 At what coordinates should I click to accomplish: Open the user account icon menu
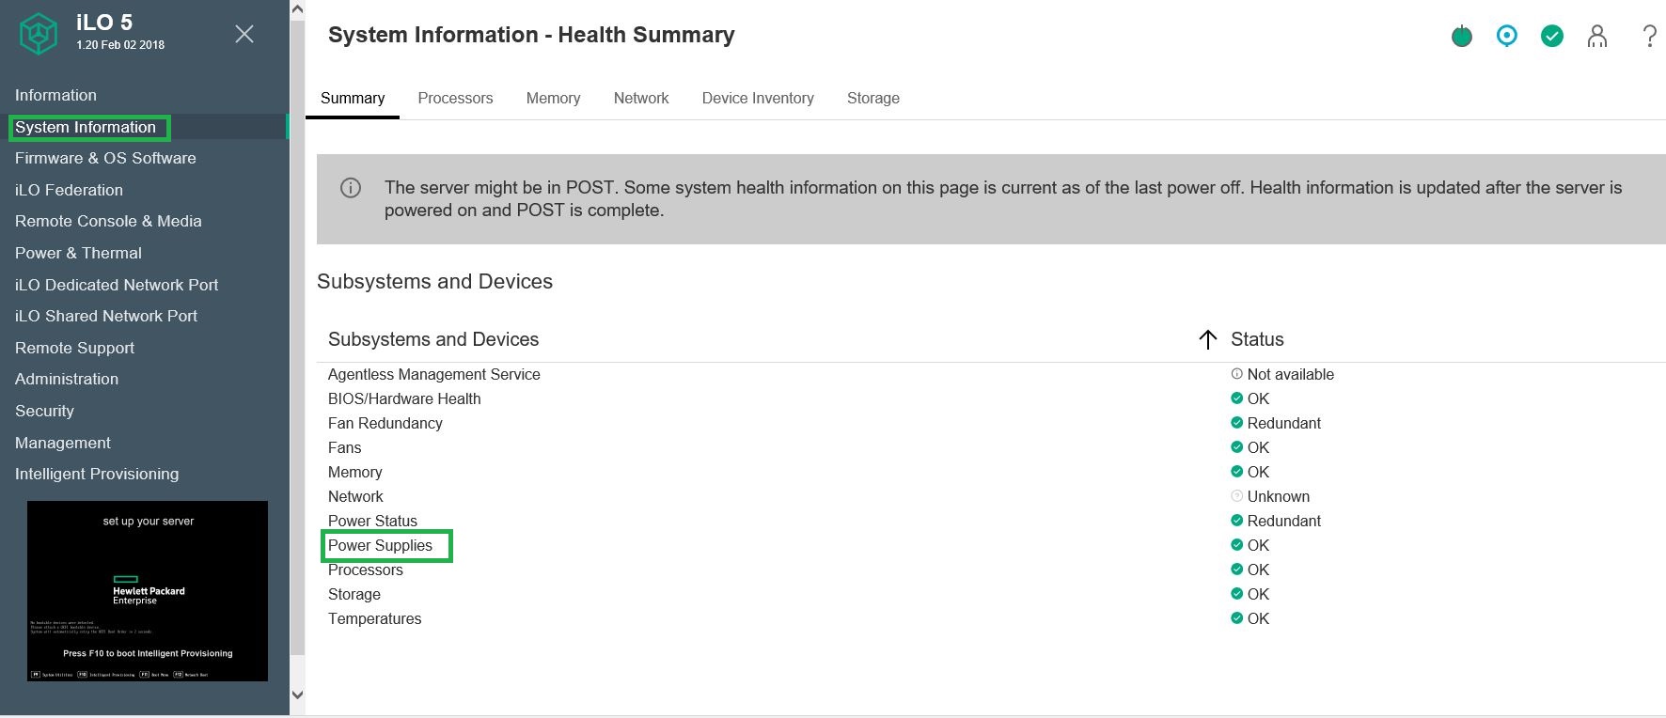[1596, 37]
